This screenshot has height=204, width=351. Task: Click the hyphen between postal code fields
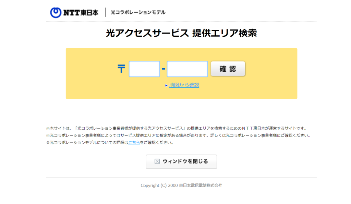tap(163, 69)
